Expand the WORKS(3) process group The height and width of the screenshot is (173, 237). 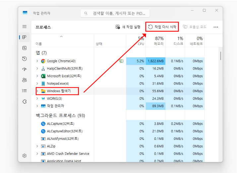pos(37,98)
